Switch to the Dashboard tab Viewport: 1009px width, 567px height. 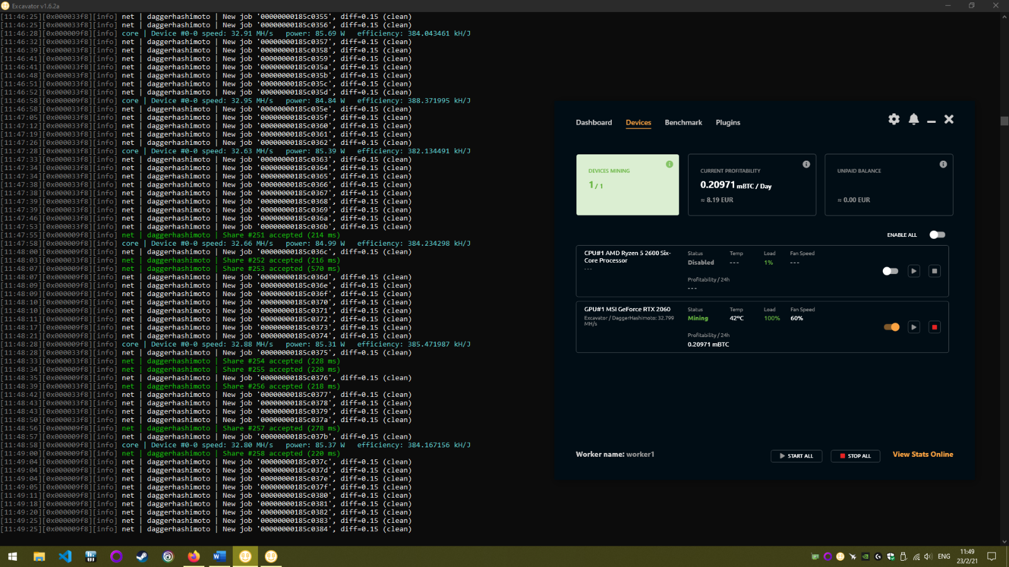[x=593, y=122]
